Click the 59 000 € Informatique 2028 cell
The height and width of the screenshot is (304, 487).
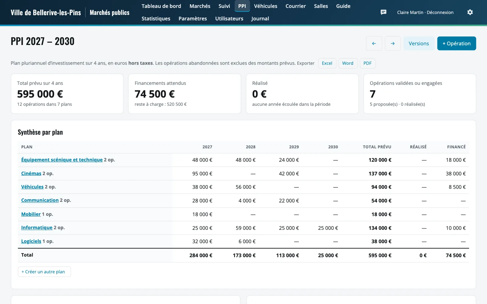[x=246, y=228]
